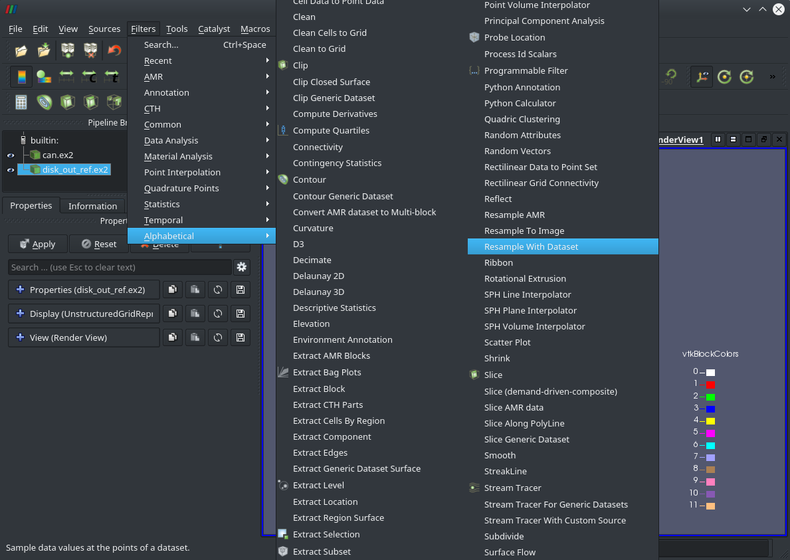Toggle the orientation axes visibility button
Screen dimensions: 790x560
point(702,77)
